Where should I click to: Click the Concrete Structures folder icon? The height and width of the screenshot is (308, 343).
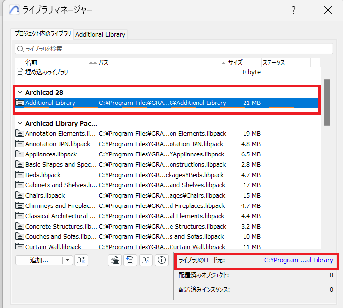click(x=20, y=226)
